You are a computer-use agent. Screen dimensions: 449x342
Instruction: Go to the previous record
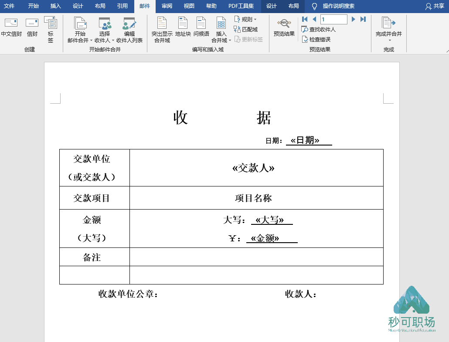point(314,19)
